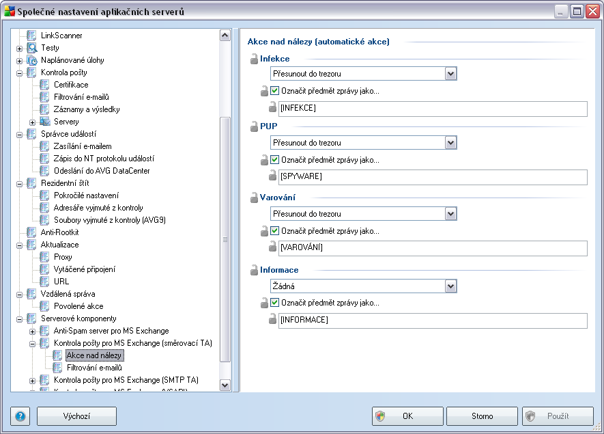
Task: Expand Kontrola pošty pro MS Exchange (SMTP TA)
Action: click(x=33, y=381)
